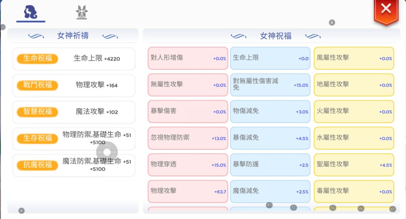Select the 對人形增傷 pink stat card
Screen dimensions: 406x219
[188, 58]
